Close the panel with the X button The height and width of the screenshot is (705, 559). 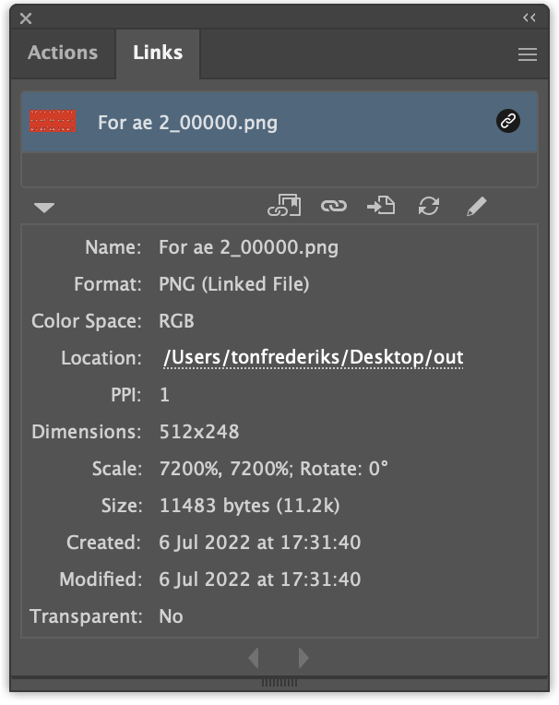26,18
